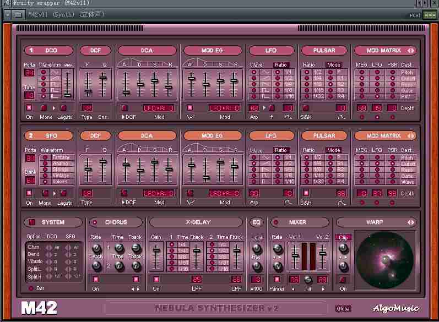The image size is (439, 322).
Task: Switch to Wave tab in layer 1 LFO
Action: tap(256, 65)
